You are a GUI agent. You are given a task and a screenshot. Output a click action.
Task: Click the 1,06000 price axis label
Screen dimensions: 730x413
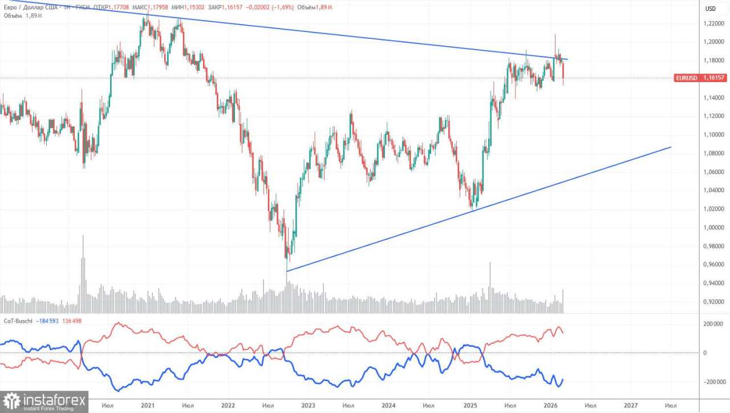(x=715, y=172)
